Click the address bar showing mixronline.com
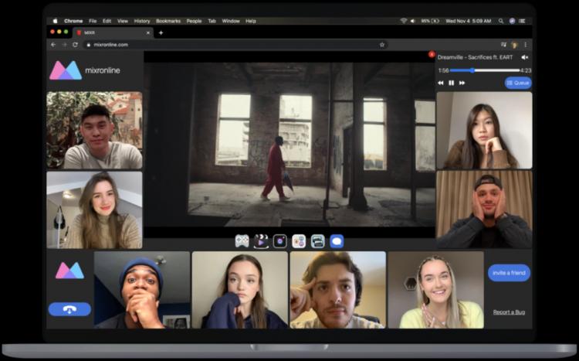579x361 pixels. coord(235,45)
